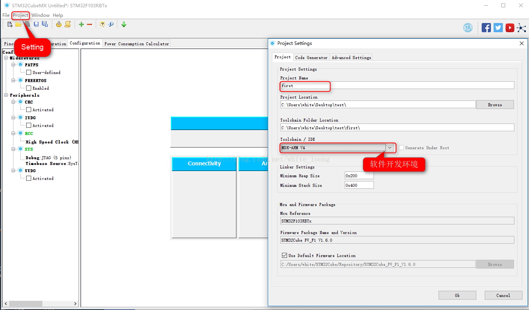Screen dimensions: 529x310
Task: Open the Load Project folder icon
Action: [x=18, y=25]
